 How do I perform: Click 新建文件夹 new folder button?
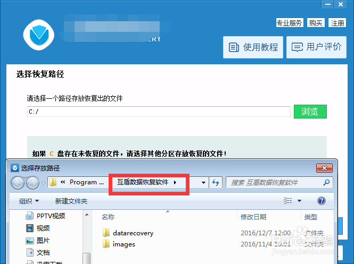coord(71,201)
